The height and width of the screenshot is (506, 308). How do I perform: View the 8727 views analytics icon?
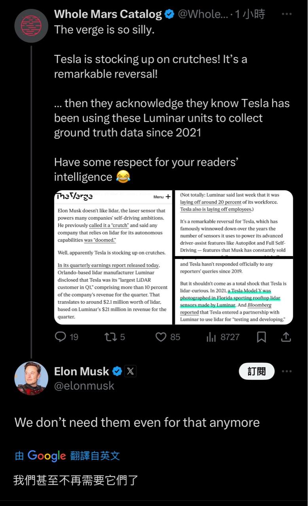click(211, 337)
